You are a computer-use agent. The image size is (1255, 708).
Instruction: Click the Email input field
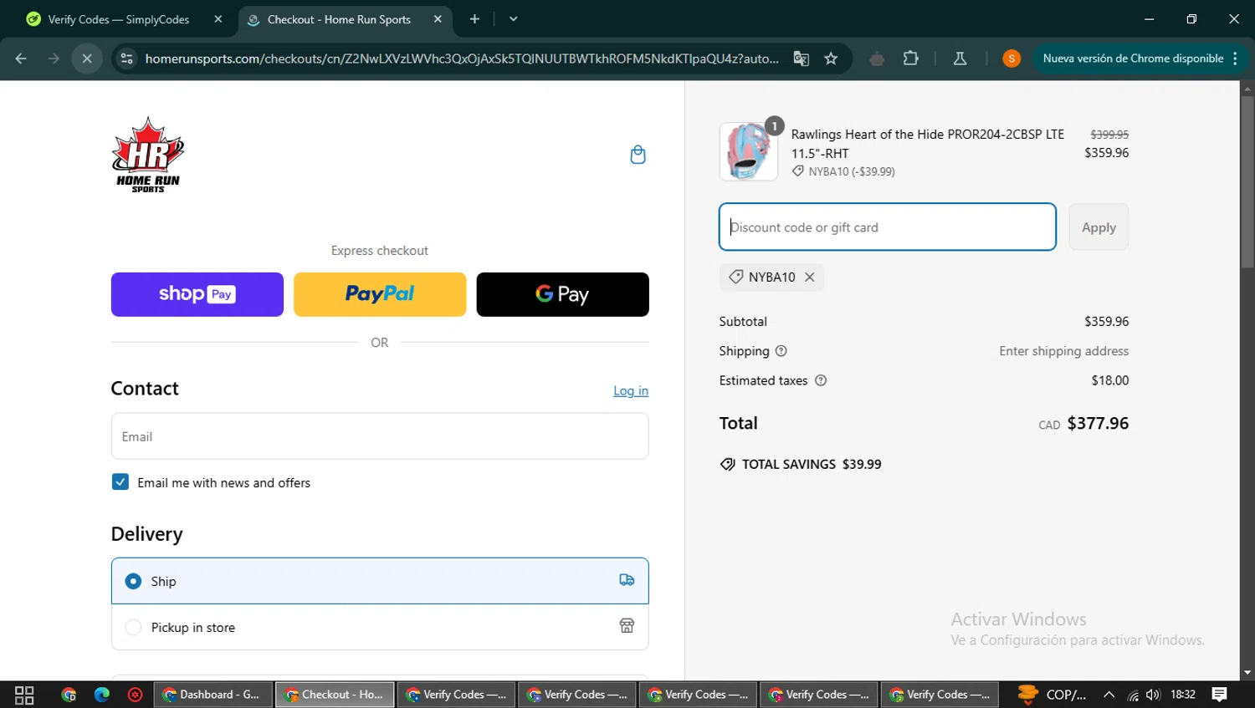[380, 436]
